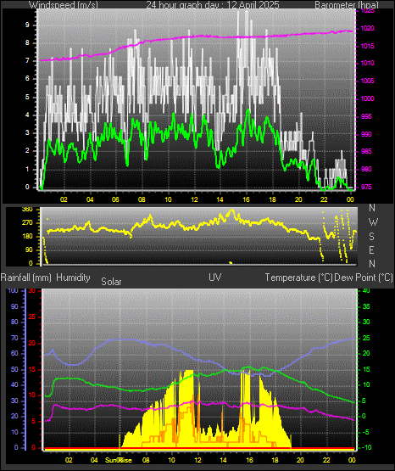Click the "Barometer (hpa)" axis title

347,4
